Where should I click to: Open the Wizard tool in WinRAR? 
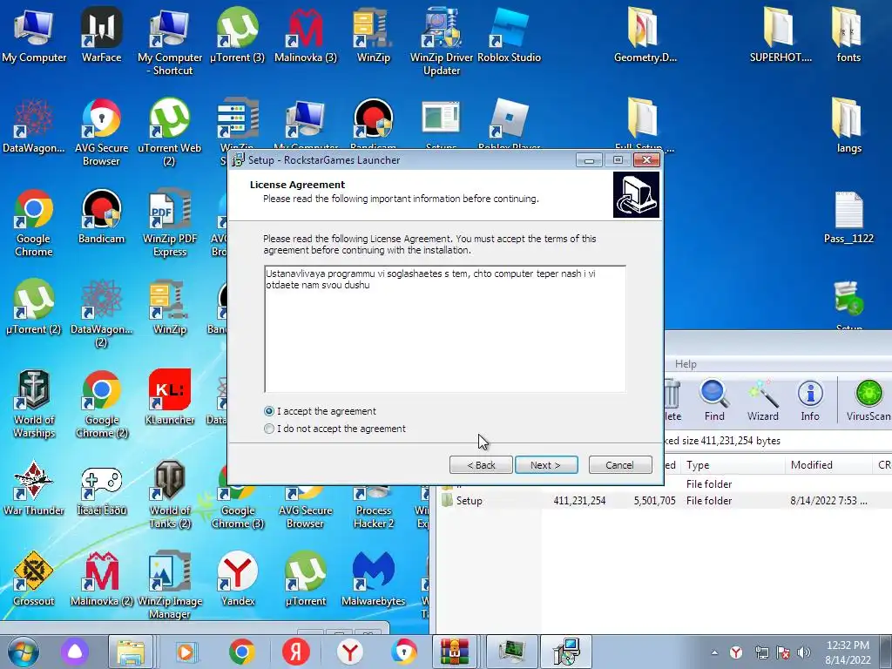tap(762, 401)
